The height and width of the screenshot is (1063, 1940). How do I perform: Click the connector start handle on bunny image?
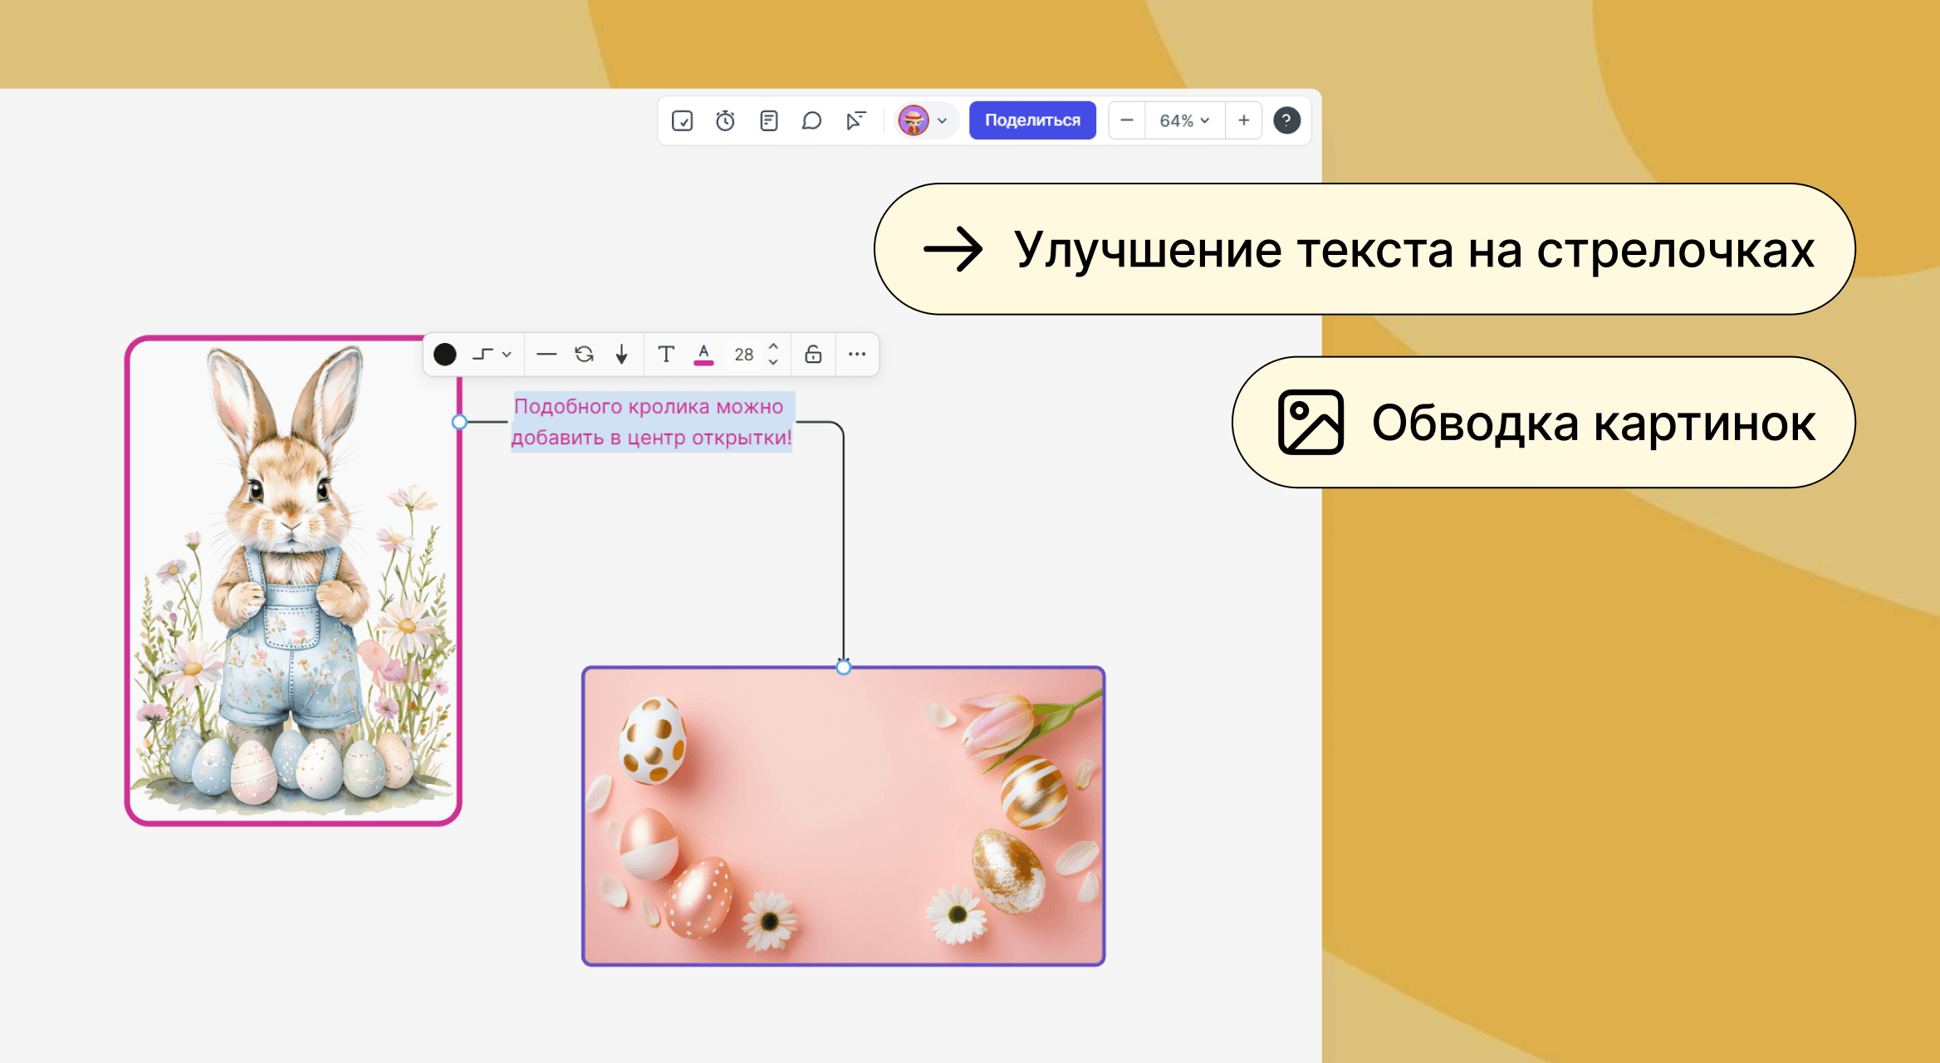tap(459, 422)
